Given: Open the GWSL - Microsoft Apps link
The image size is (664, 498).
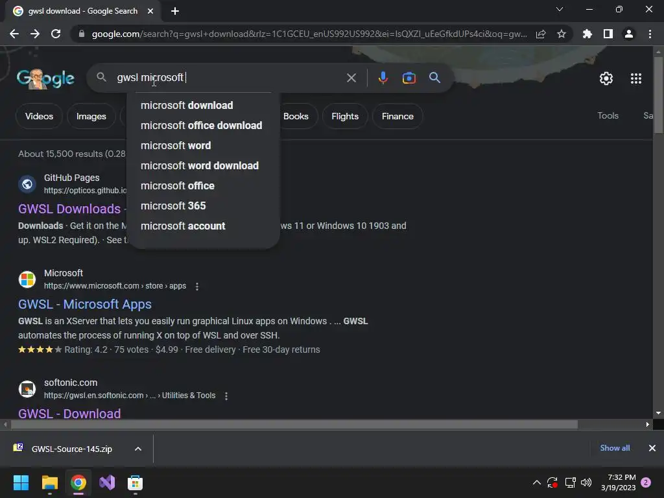Looking at the screenshot, I should pyautogui.click(x=85, y=304).
